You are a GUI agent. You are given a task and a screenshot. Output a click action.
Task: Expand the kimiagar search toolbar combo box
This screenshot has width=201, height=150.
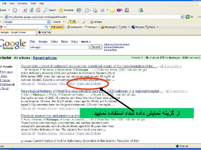[48, 22]
